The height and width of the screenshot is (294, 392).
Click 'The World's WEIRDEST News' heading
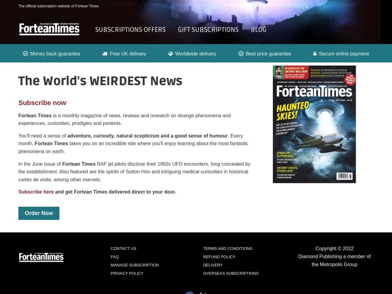100,81
